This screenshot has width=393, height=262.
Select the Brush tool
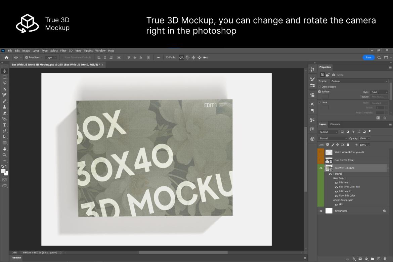[x=4, y=101]
